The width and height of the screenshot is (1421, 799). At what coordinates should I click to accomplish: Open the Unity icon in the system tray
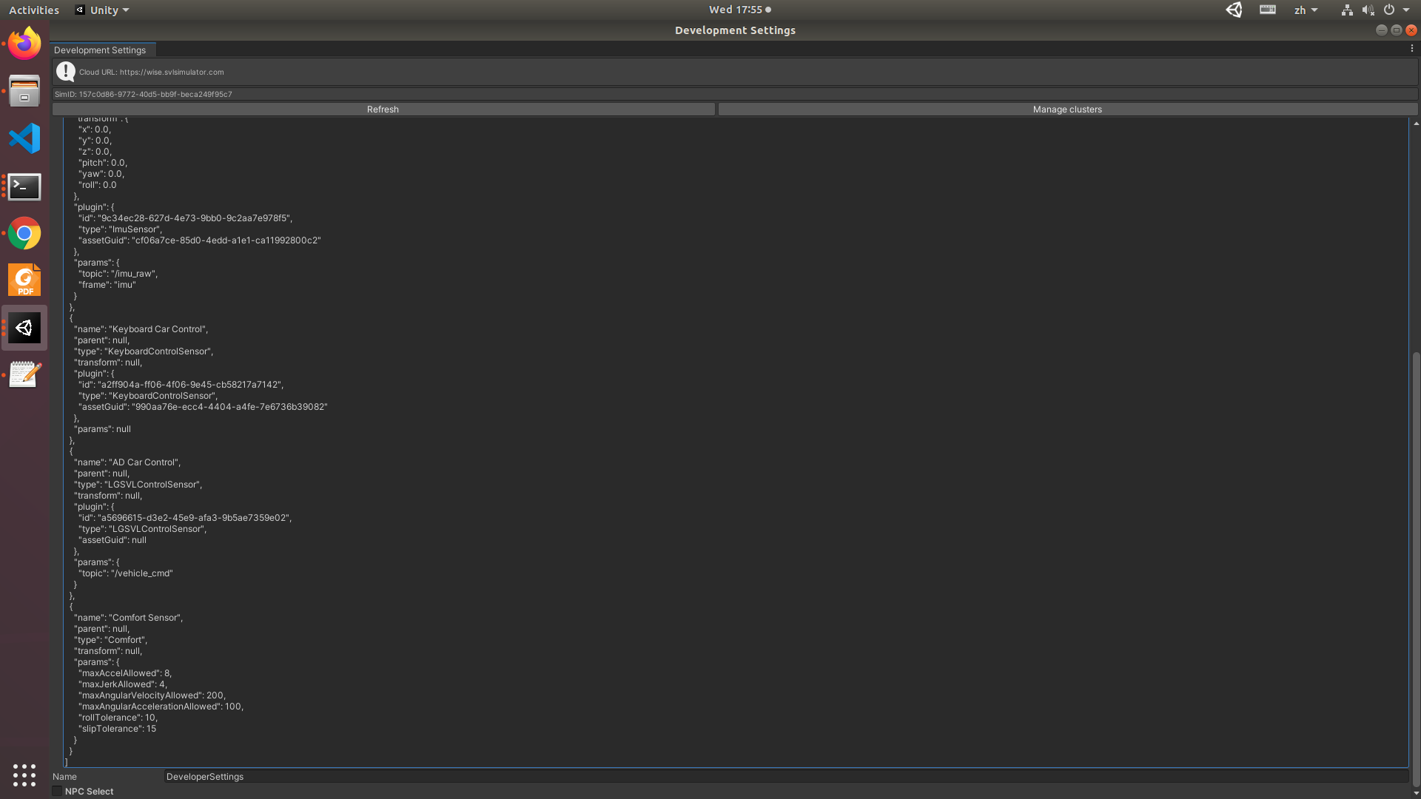pos(1233,10)
